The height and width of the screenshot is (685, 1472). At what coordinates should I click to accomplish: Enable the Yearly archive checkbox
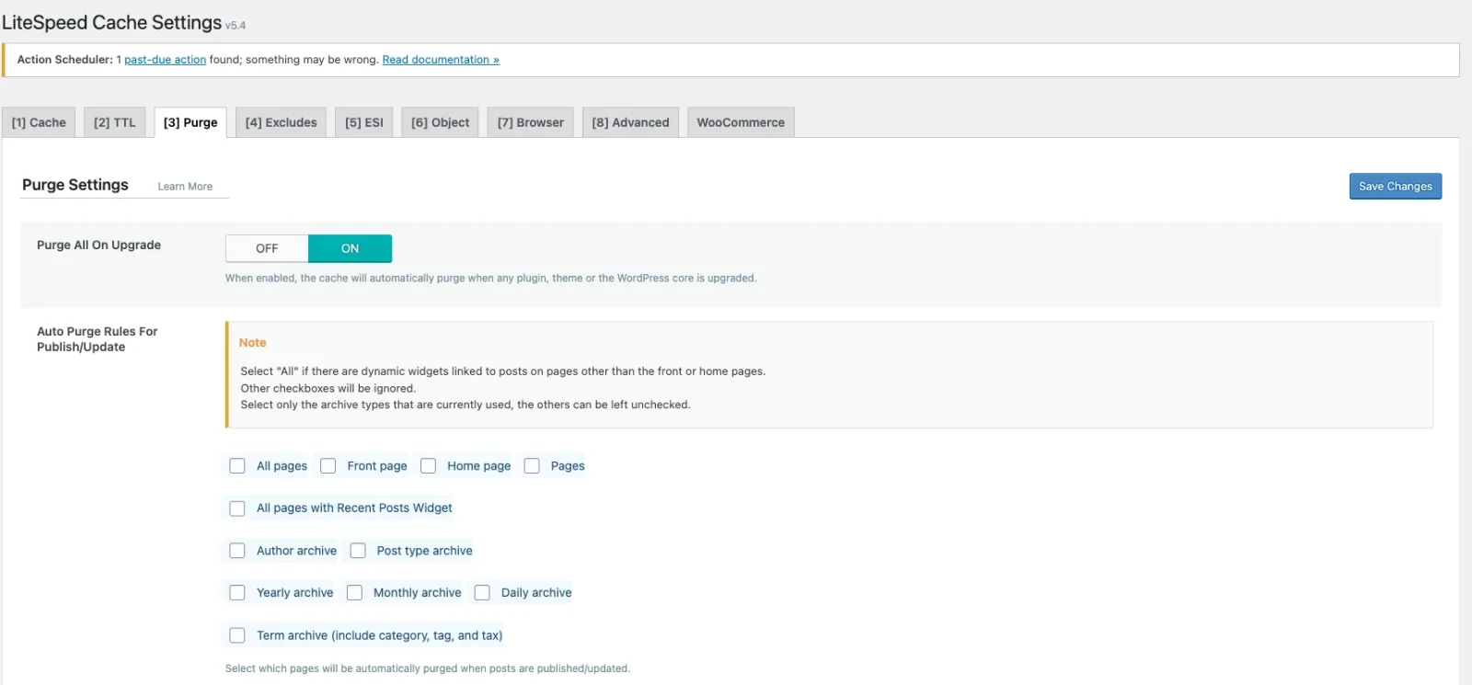(237, 593)
